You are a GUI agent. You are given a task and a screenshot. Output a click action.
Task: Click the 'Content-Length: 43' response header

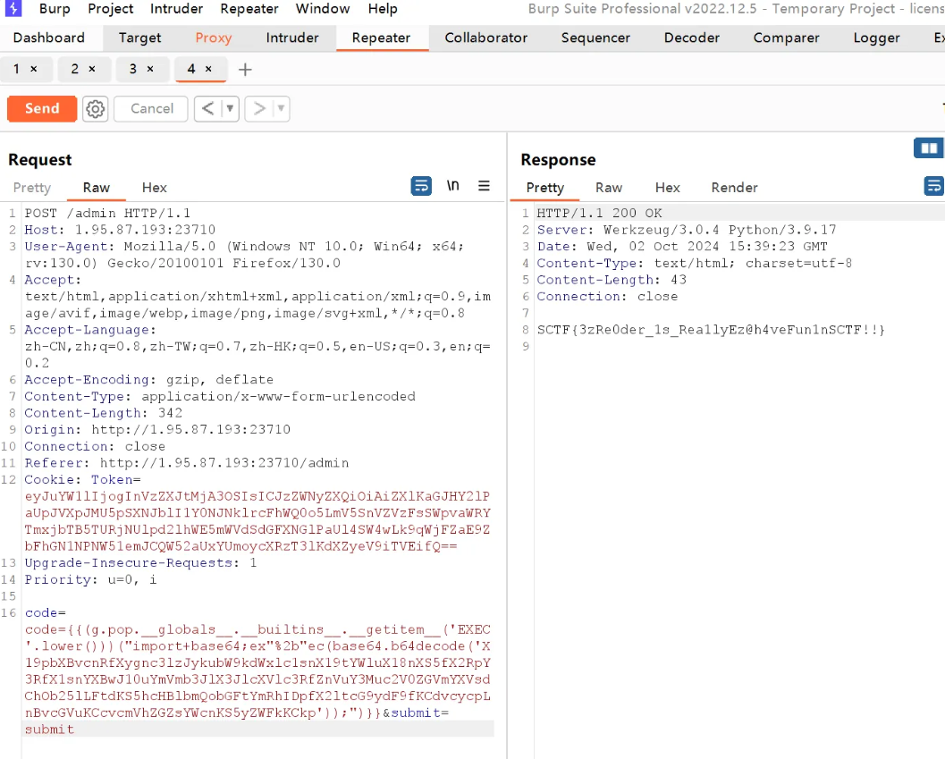pos(612,280)
